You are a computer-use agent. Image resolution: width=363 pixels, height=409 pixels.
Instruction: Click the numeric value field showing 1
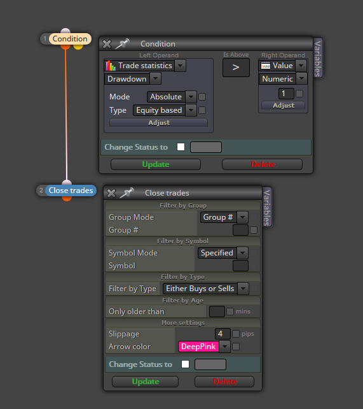tap(286, 94)
